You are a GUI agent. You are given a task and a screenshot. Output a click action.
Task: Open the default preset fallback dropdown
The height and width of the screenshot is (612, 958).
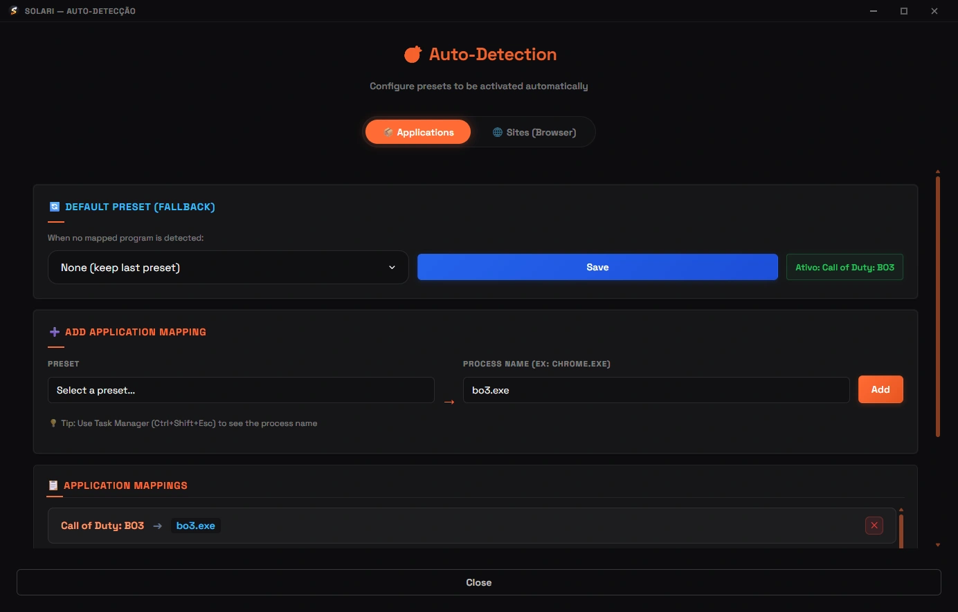pos(228,268)
